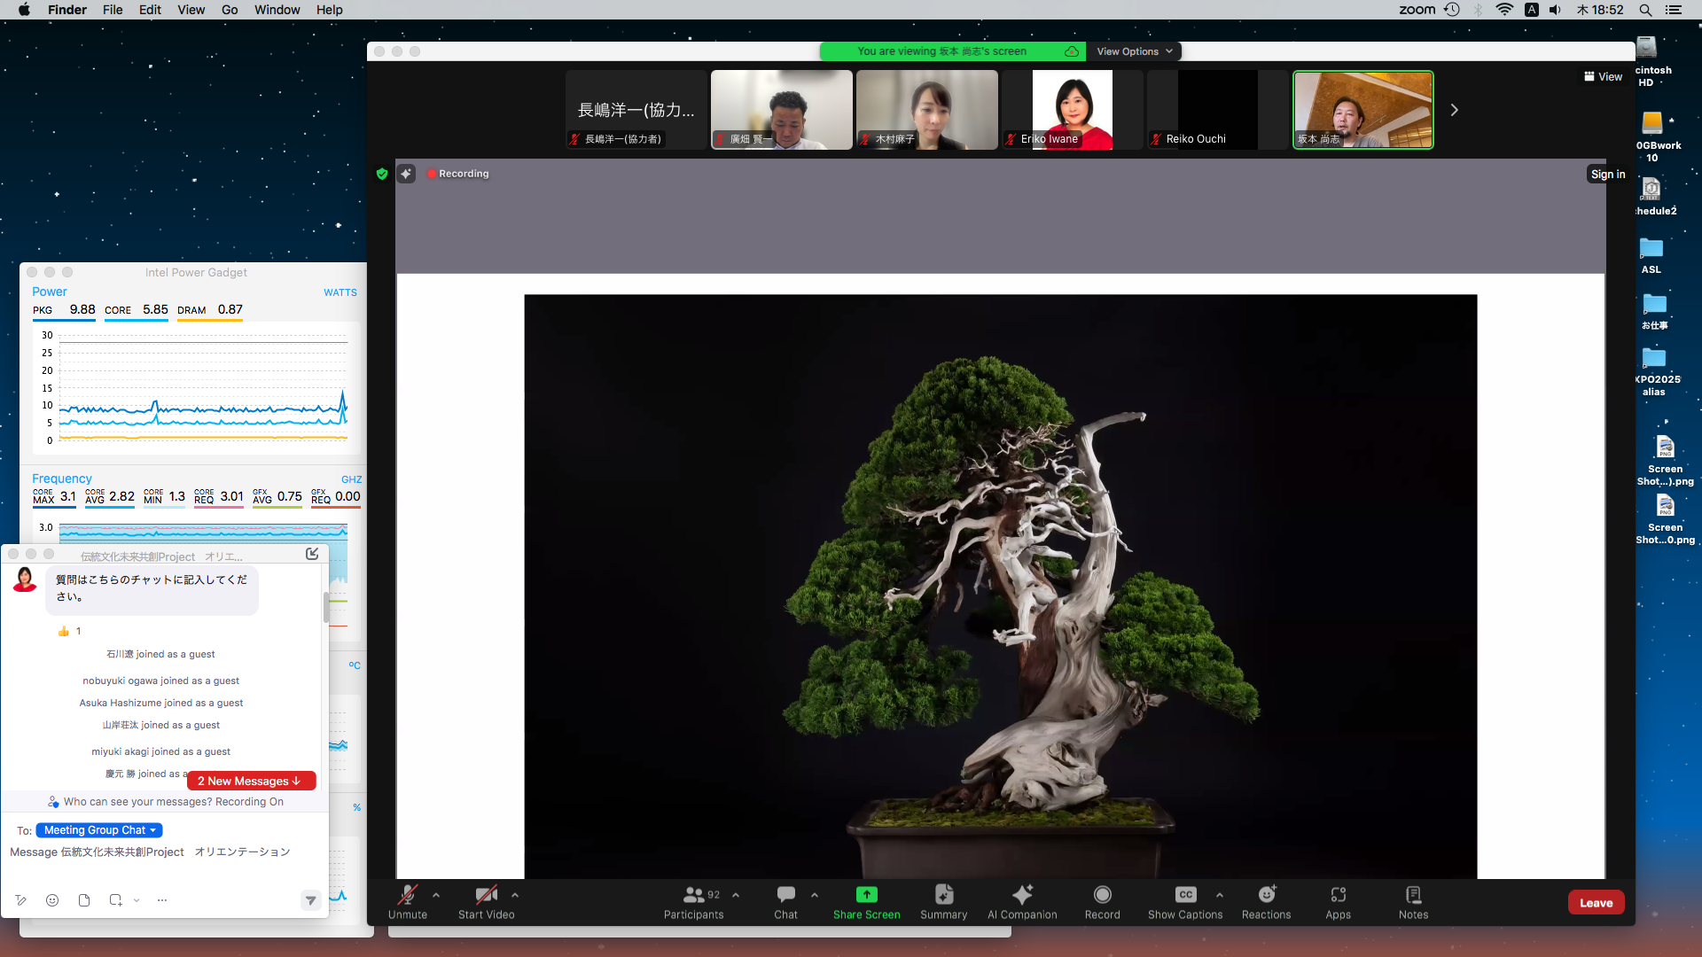The width and height of the screenshot is (1702, 957).
Task: Open the Meeting Group Chat recipient dropdown
Action: (x=99, y=830)
